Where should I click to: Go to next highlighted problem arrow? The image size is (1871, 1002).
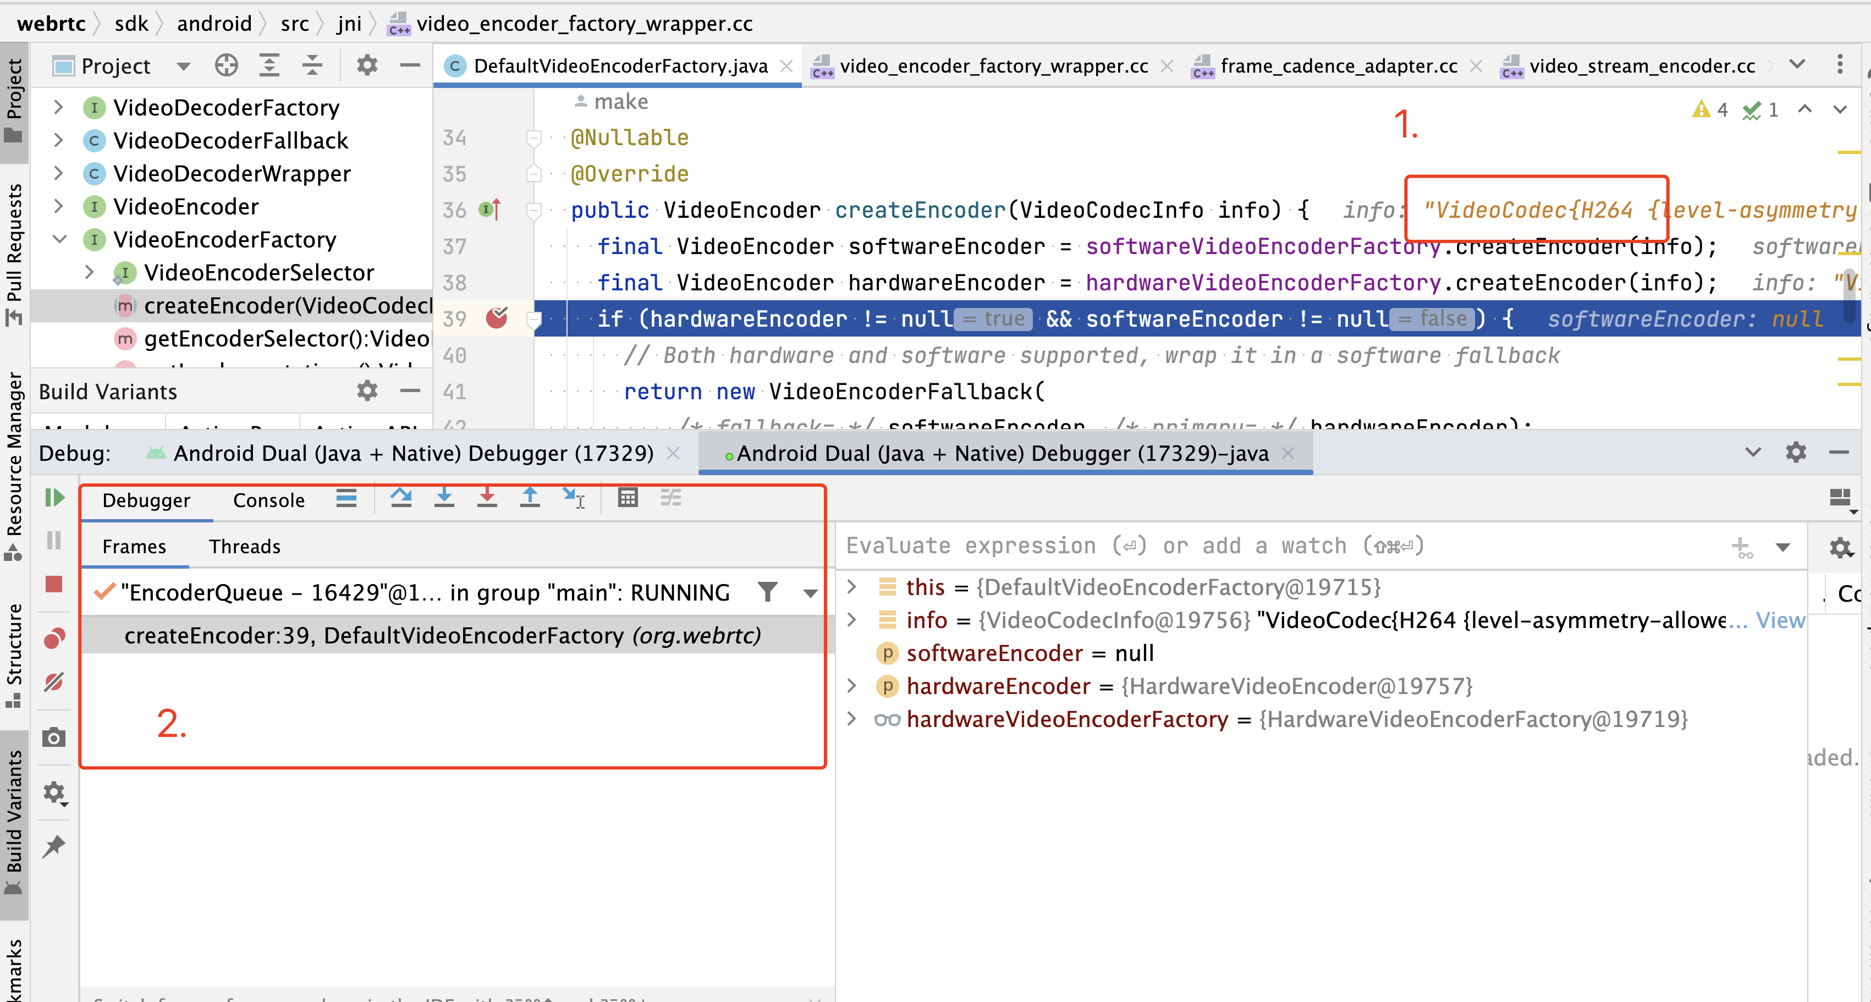[x=1840, y=109]
